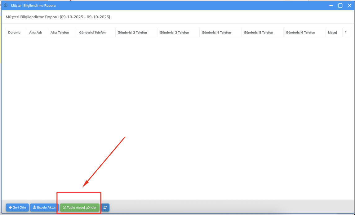
Task: Select Gönderici 4 Telefon column header
Action: click(216, 33)
